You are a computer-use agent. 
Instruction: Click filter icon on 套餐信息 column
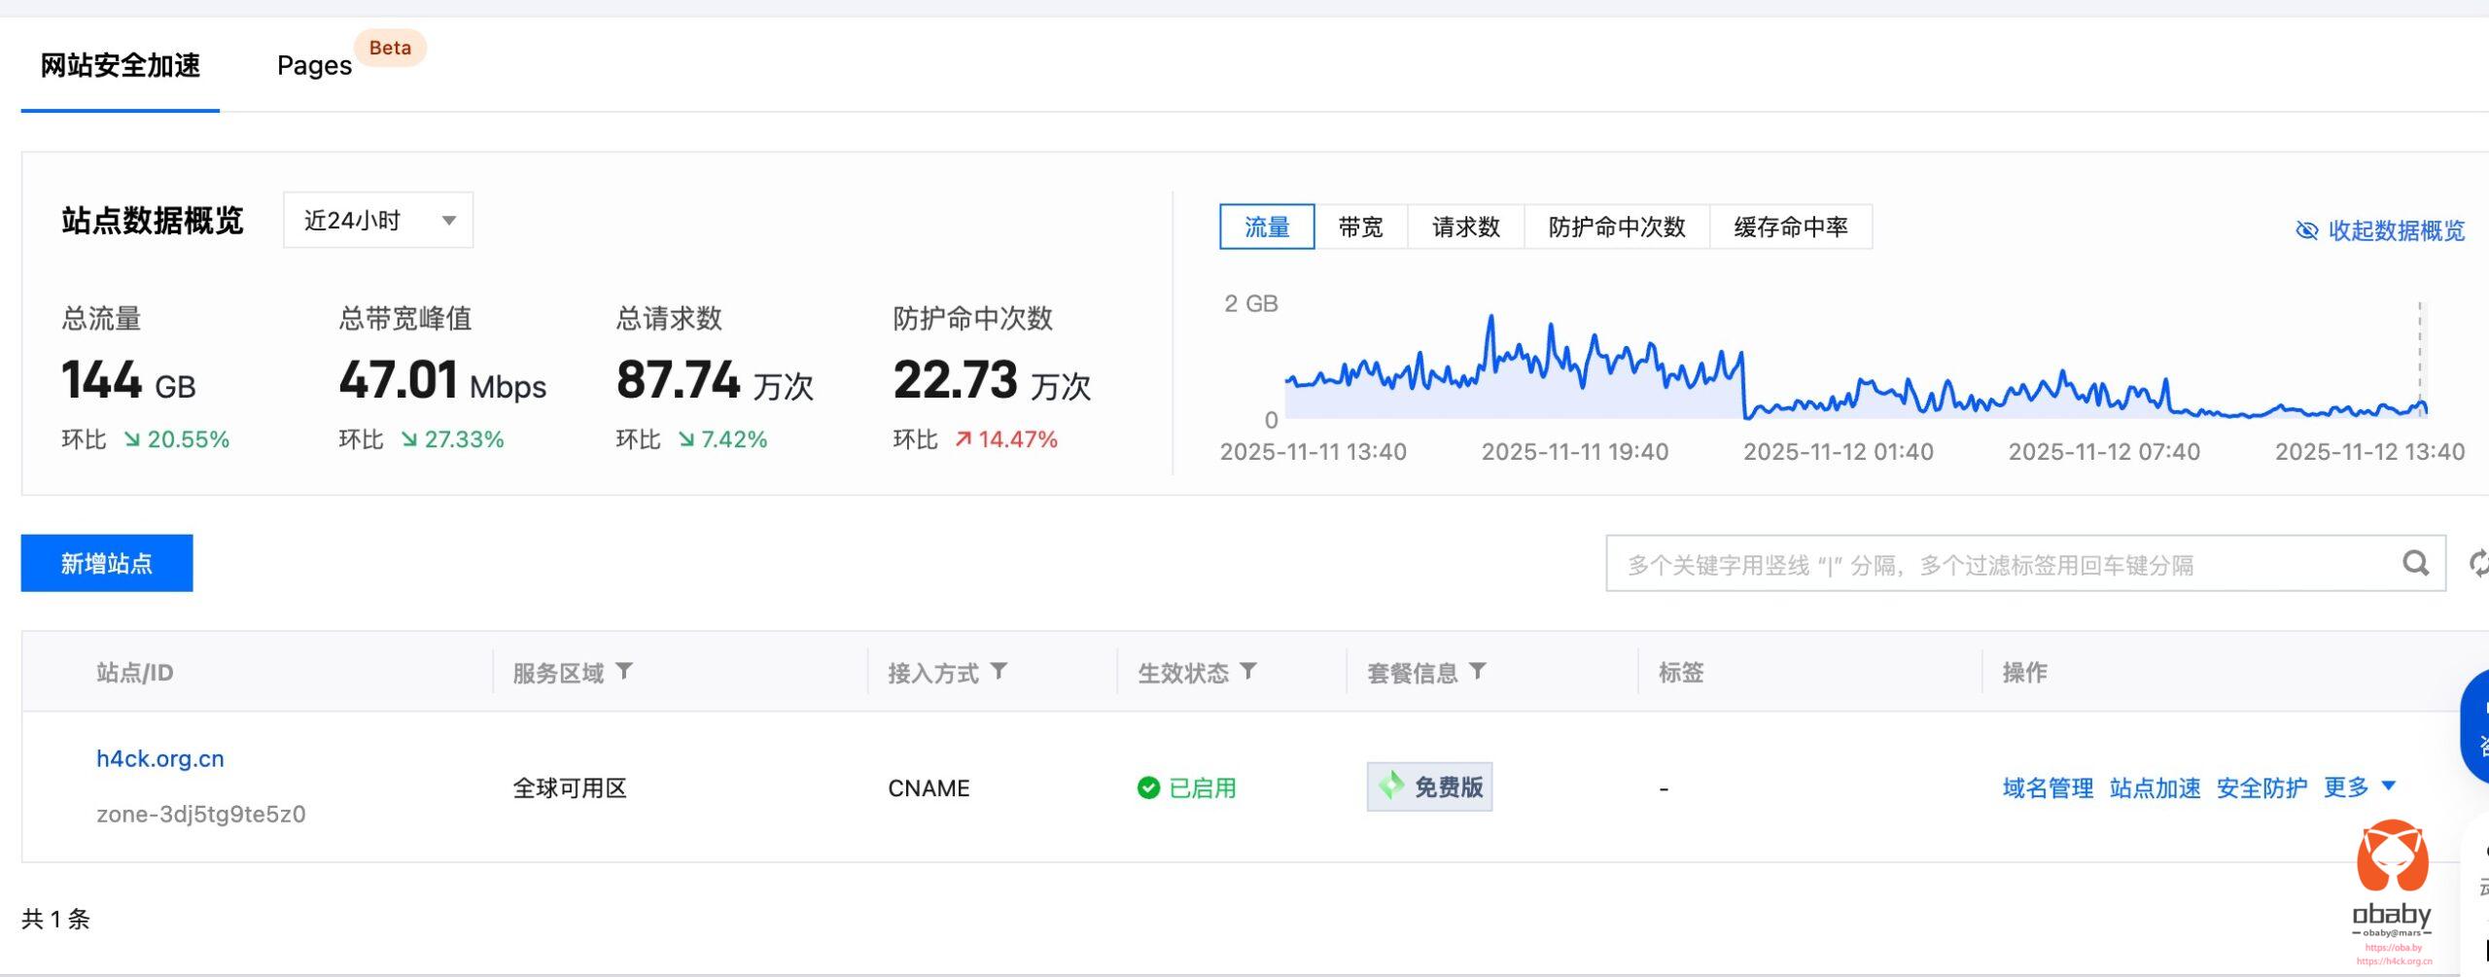[1478, 671]
